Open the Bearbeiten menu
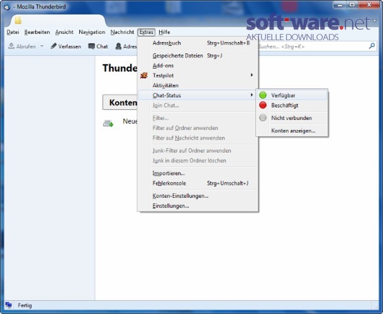This screenshot has width=383, height=314. coord(37,32)
